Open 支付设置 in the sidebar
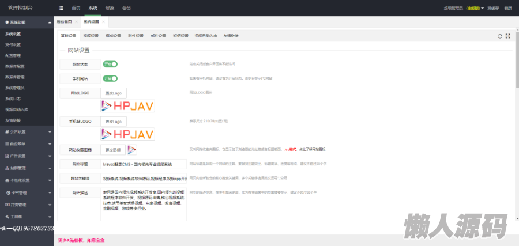519x246 pixels. pos(27,44)
